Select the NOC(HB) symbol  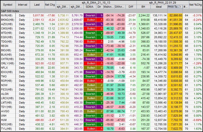[x=7, y=124]
